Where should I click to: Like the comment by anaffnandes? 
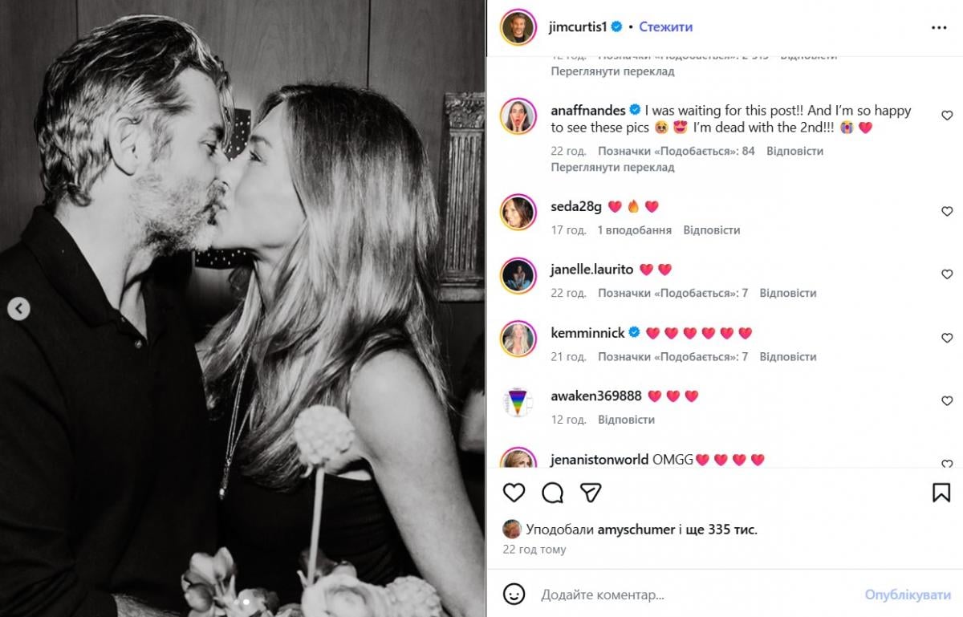coord(947,116)
